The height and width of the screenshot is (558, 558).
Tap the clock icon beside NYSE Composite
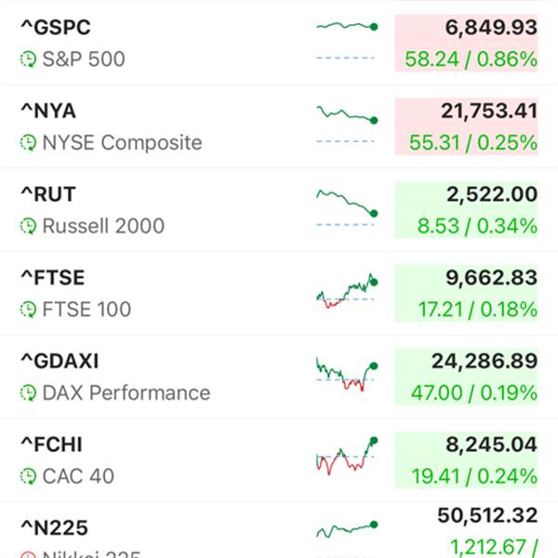coord(29,143)
